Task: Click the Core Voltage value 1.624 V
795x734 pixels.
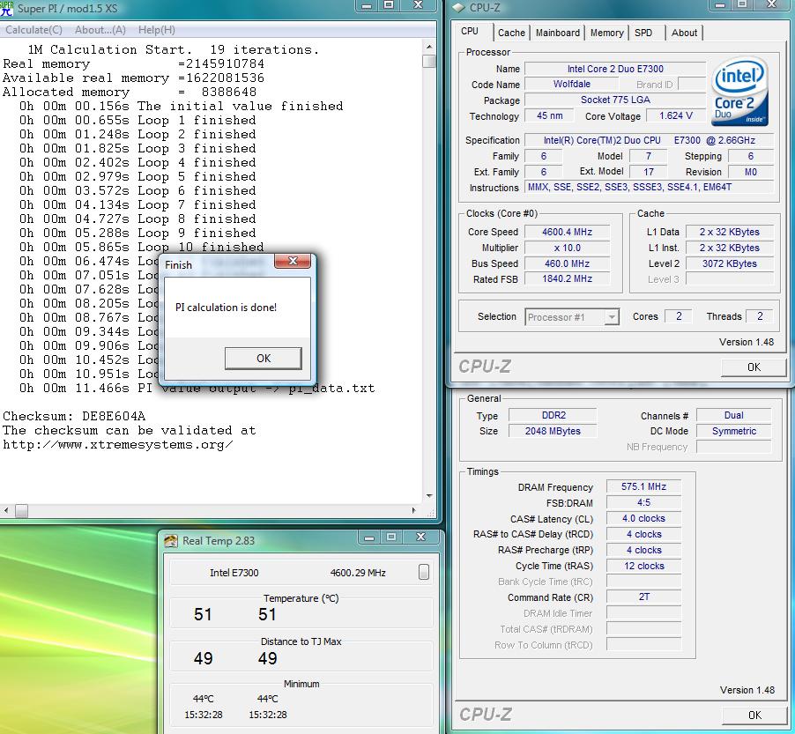Action: [x=676, y=115]
